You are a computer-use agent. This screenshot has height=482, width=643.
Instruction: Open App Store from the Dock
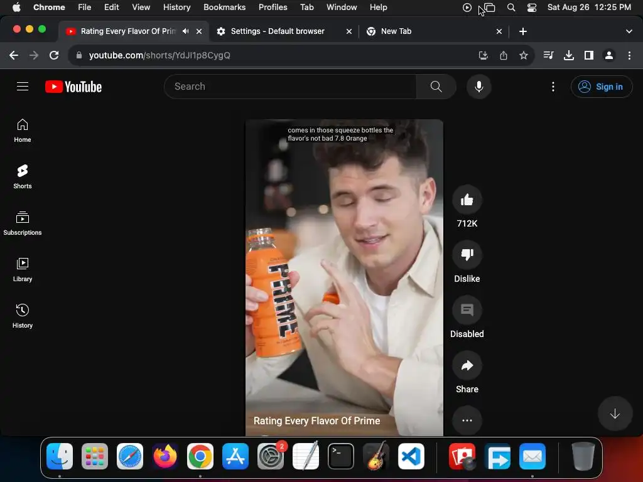[235, 456]
